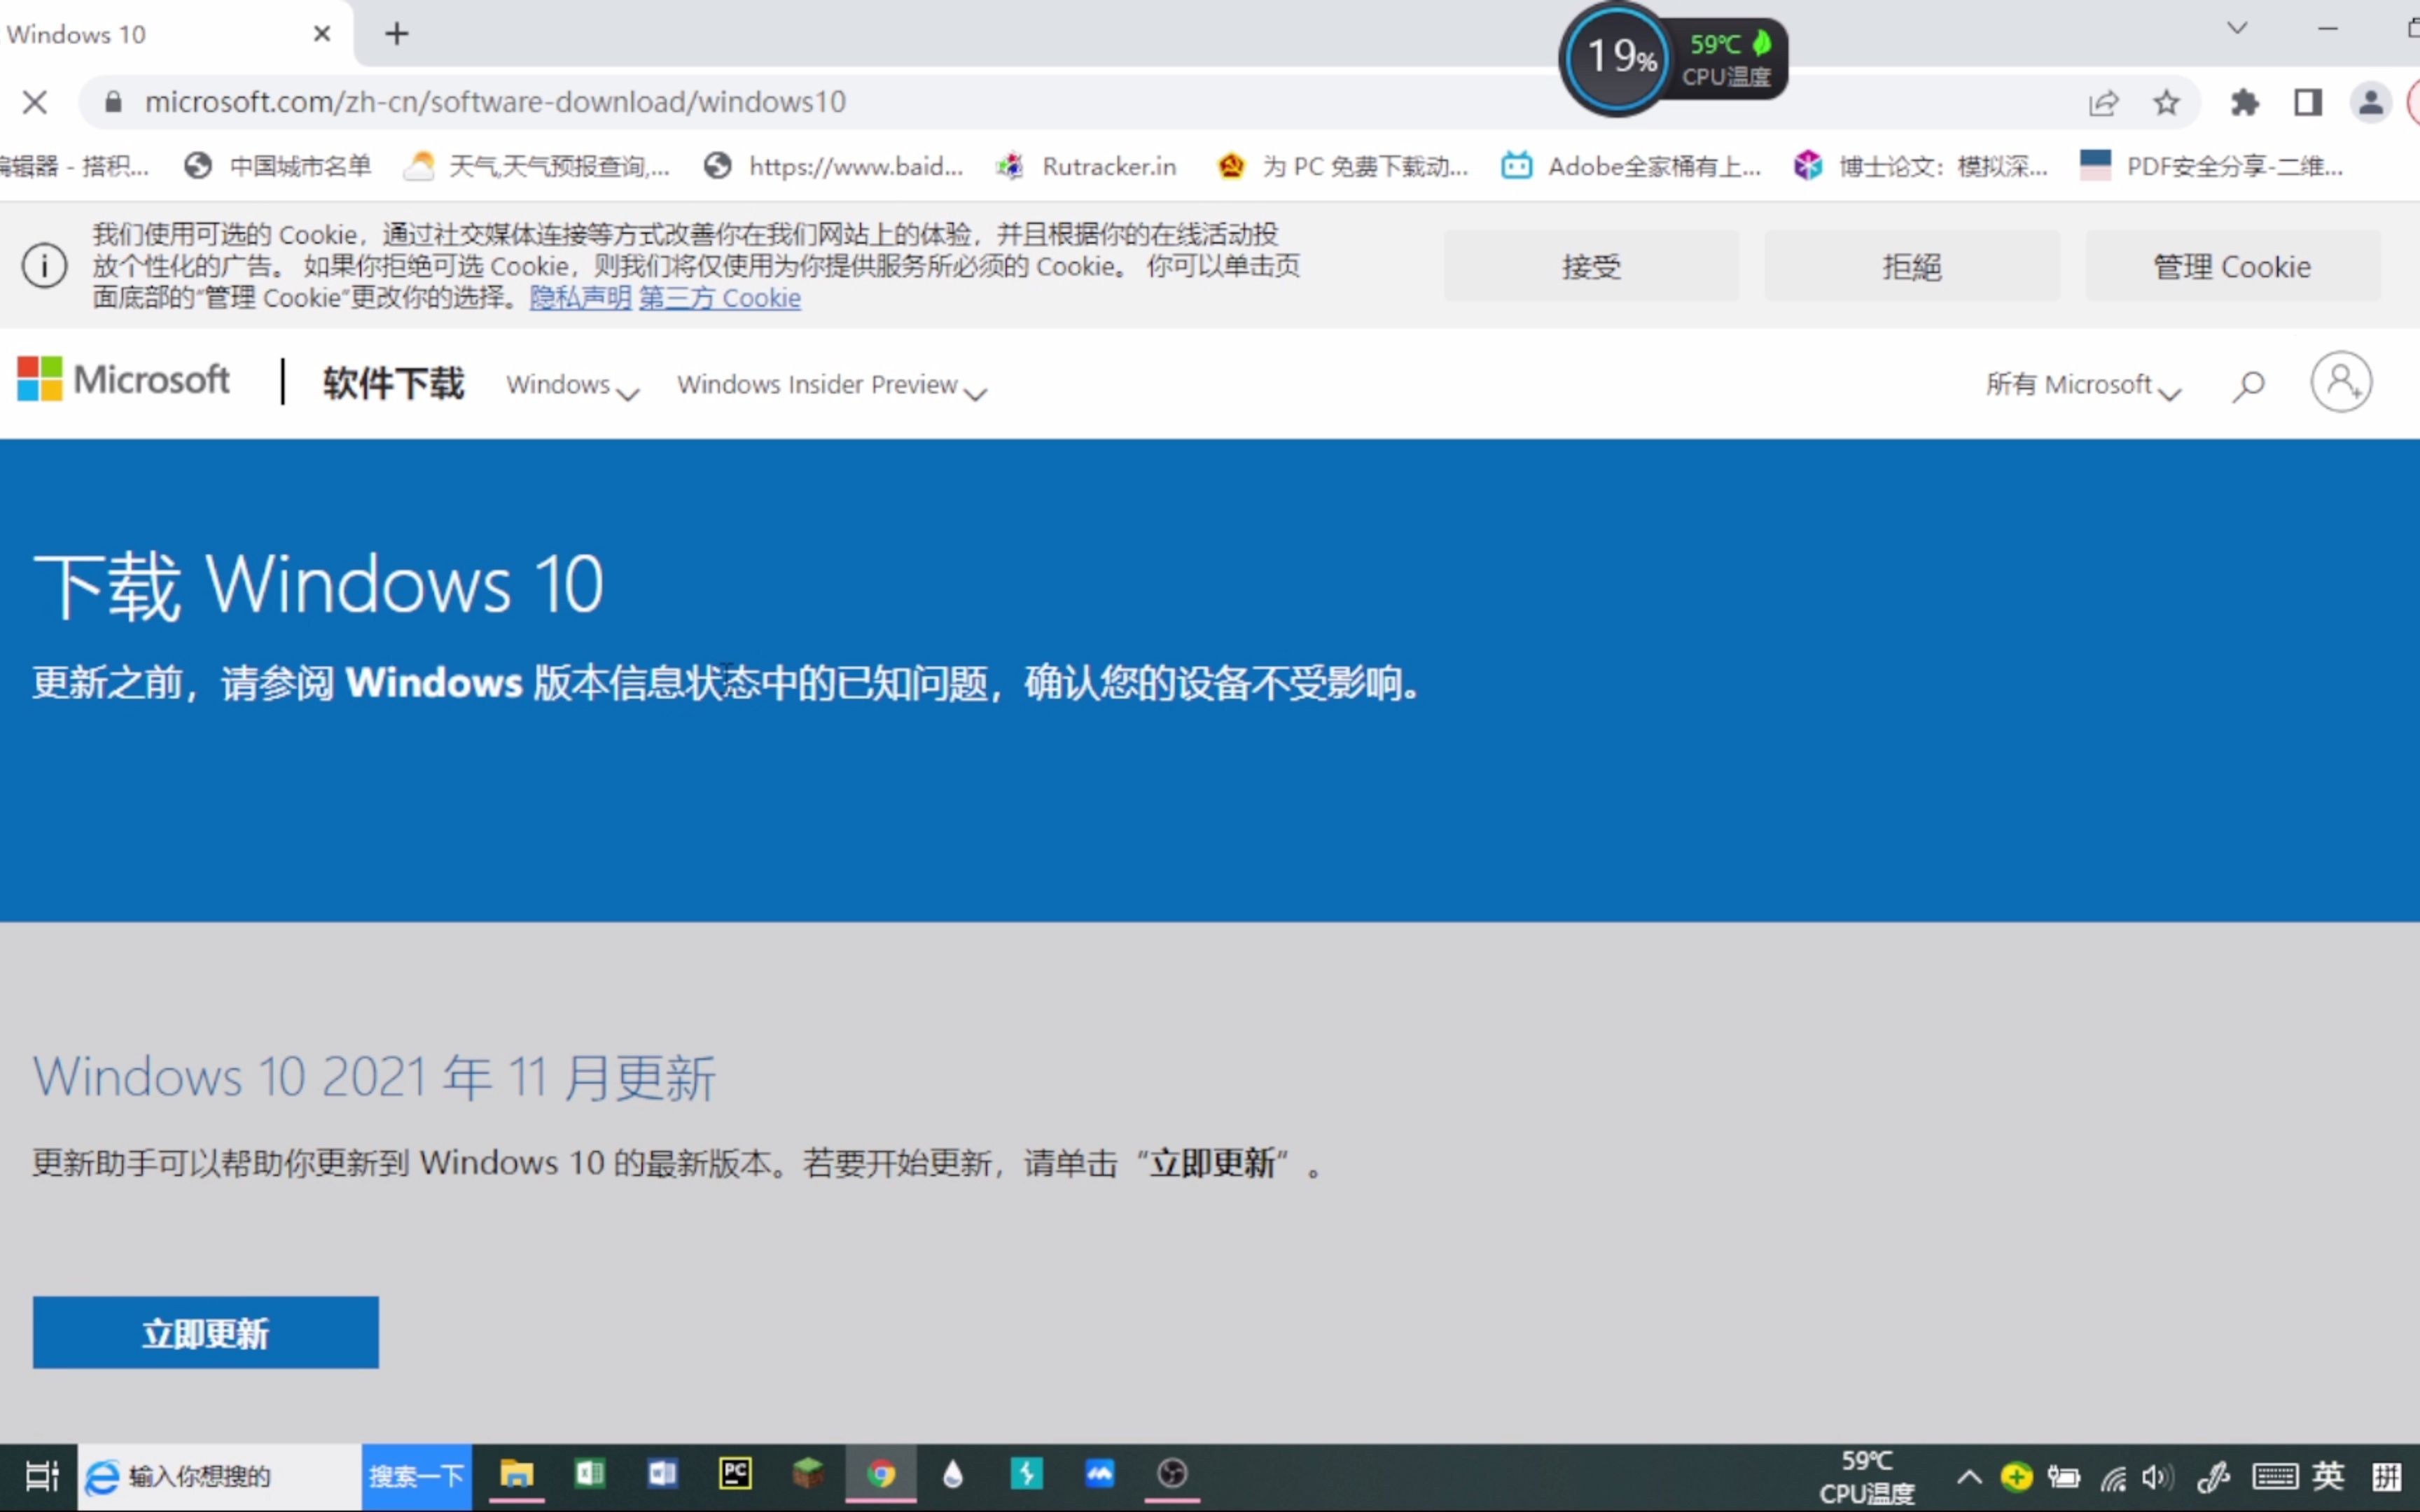The width and height of the screenshot is (2420, 1512).
Task: Open the volume speaker tray icon
Action: [x=2157, y=1477]
